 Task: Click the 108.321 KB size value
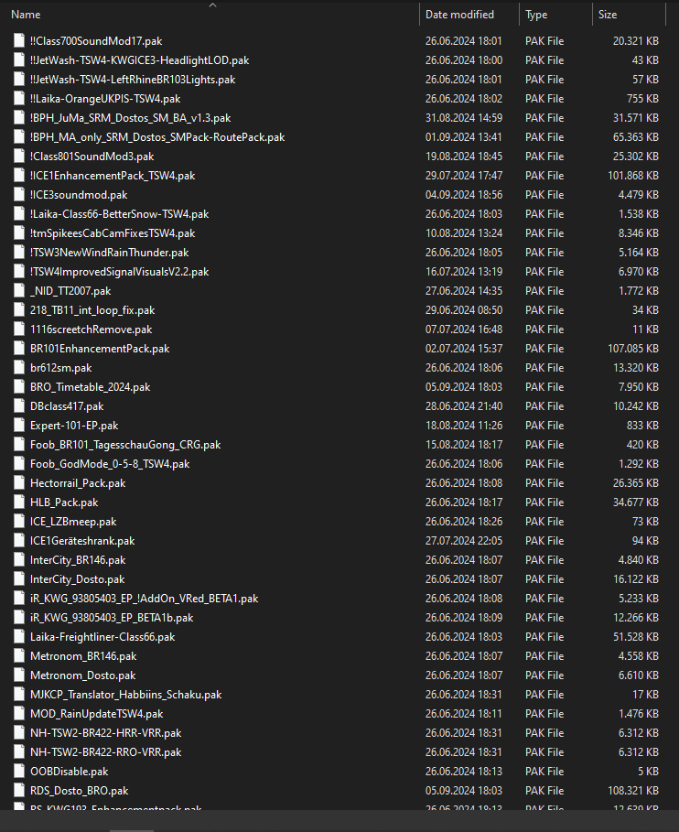(633, 791)
